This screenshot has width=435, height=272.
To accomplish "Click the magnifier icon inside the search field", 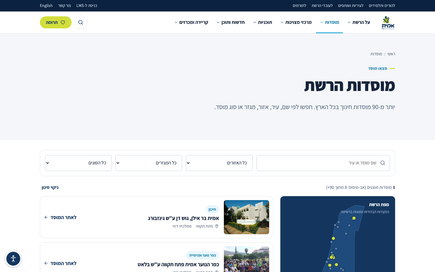I will [x=383, y=163].
